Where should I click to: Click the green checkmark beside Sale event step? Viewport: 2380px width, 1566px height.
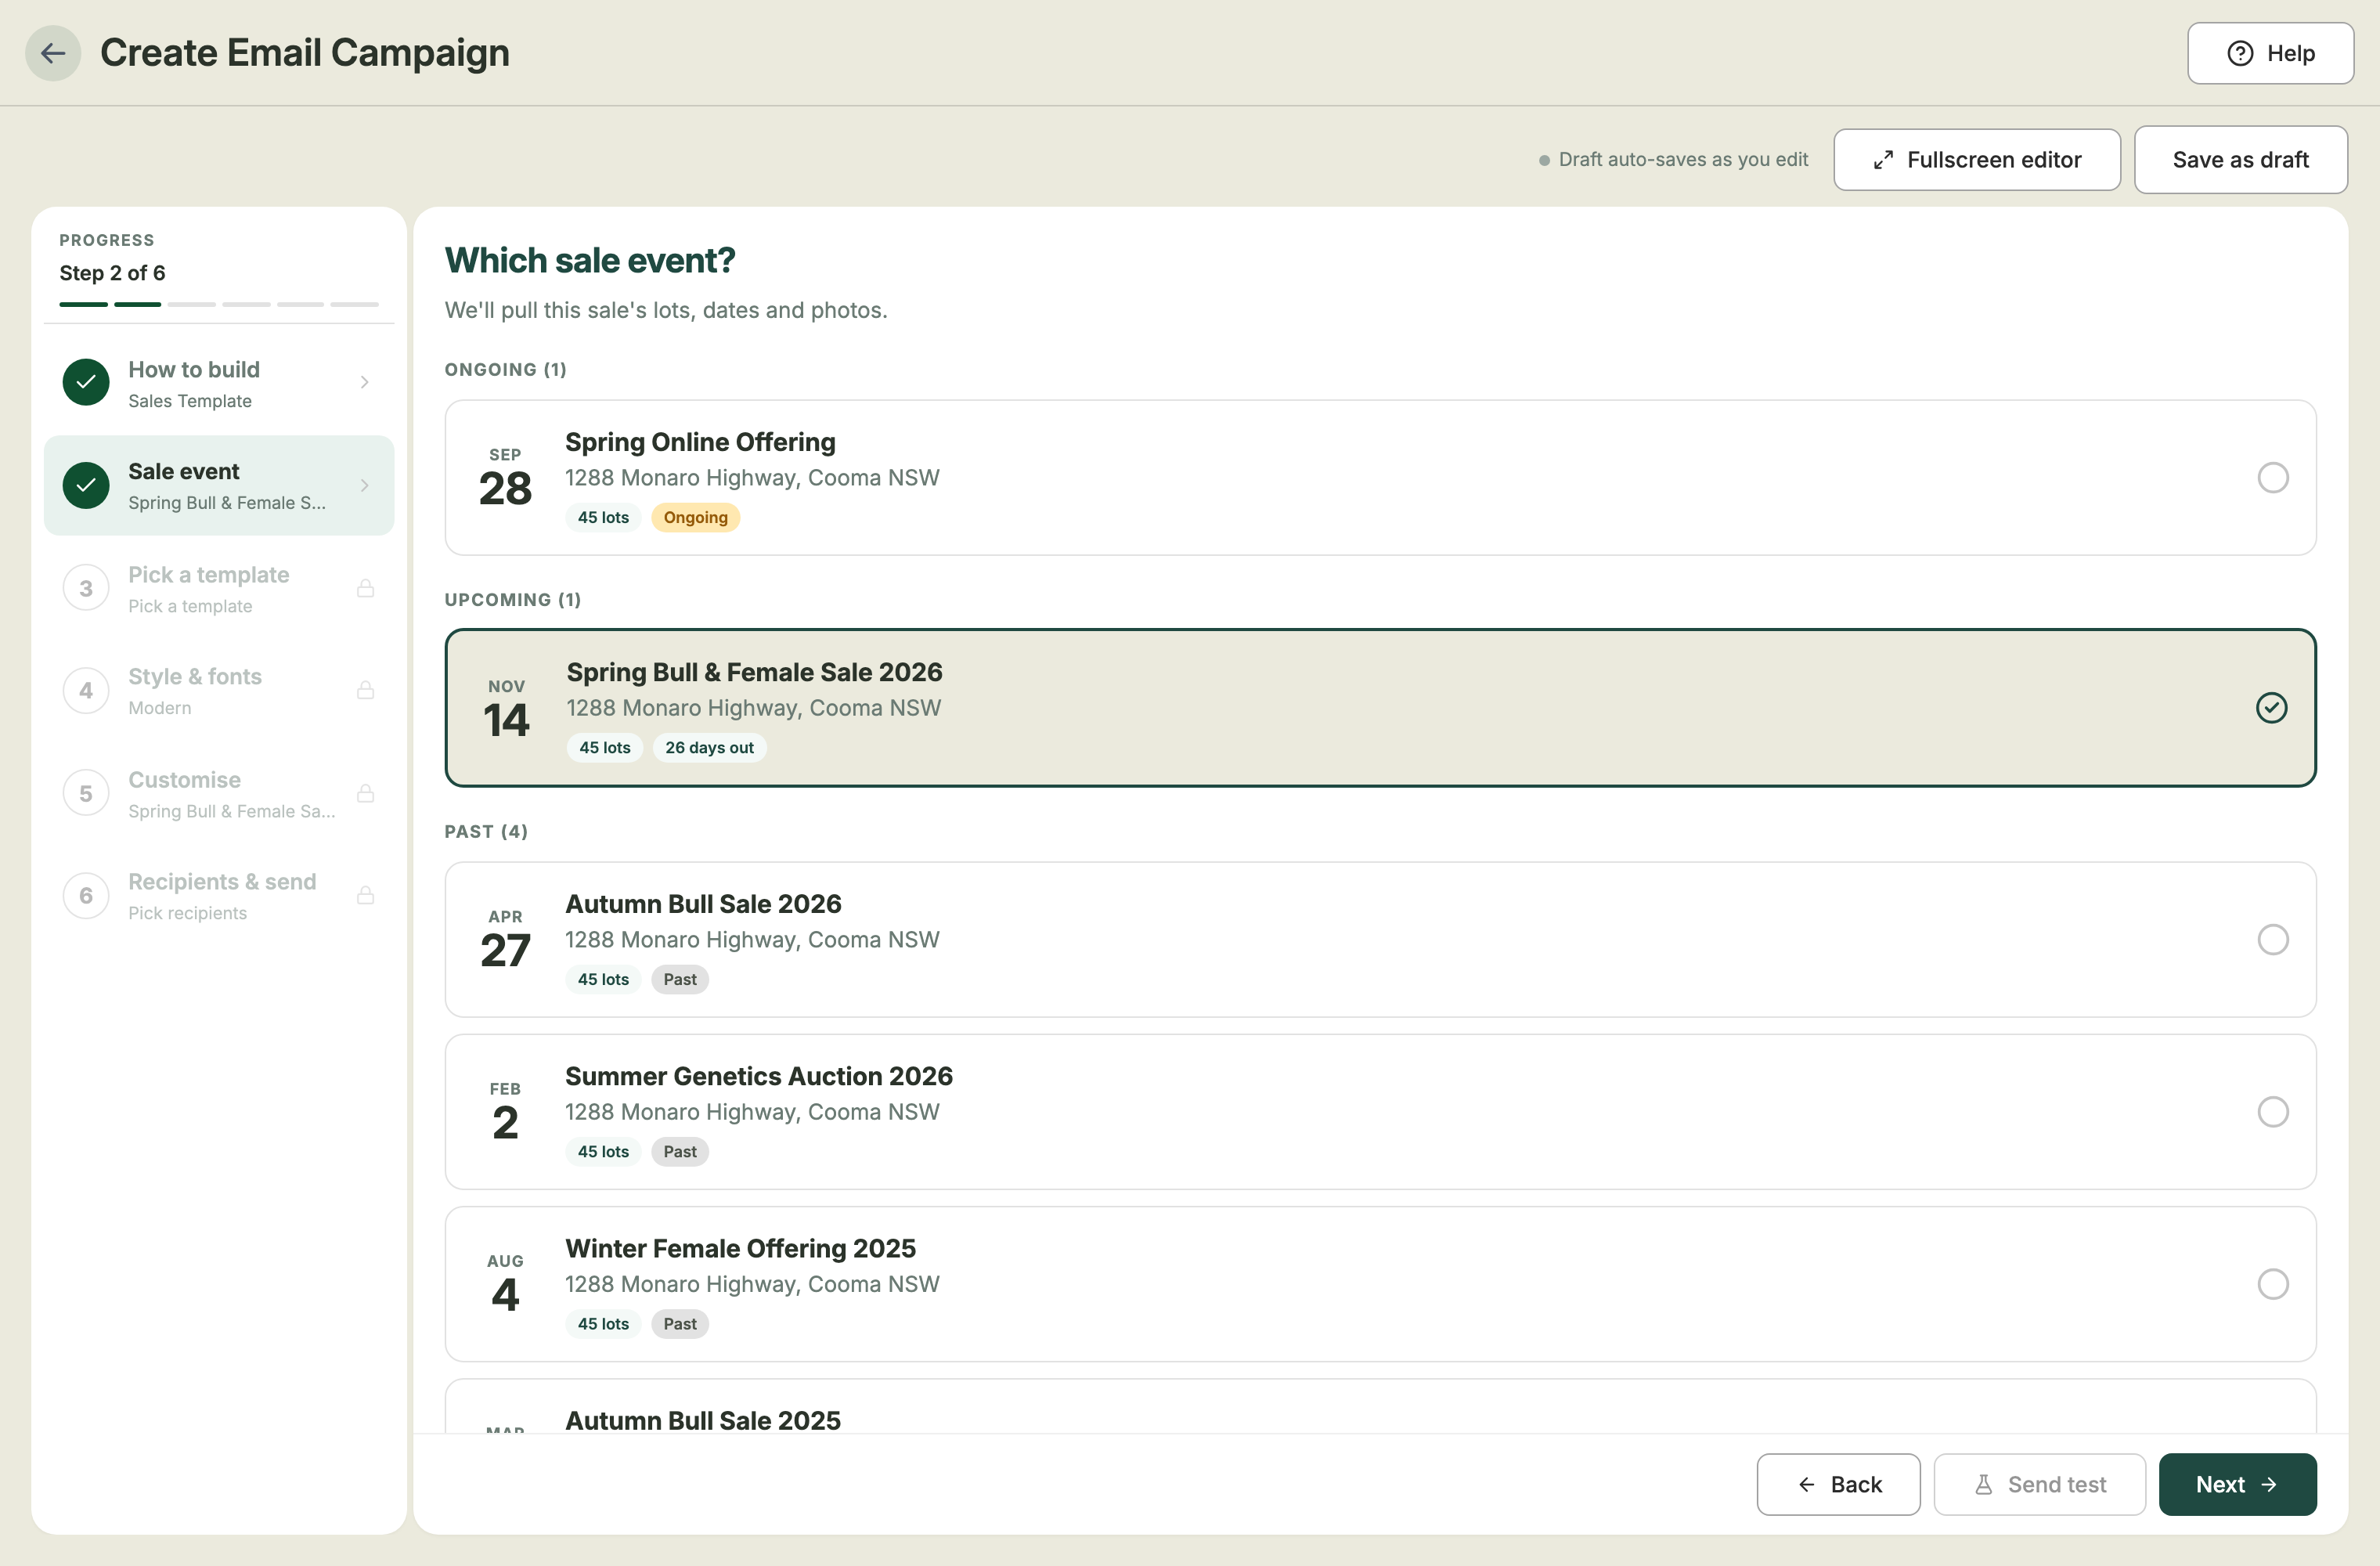[x=86, y=485]
